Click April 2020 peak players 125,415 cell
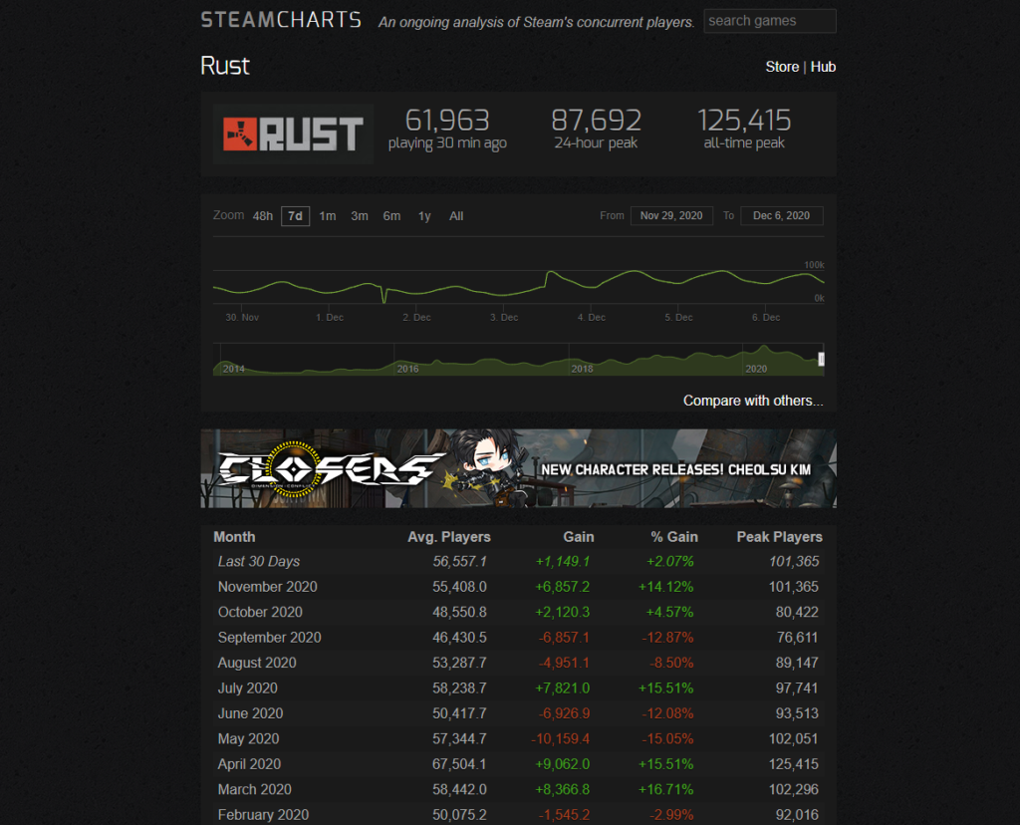Screen dimensions: 1020x825 (x=794, y=764)
